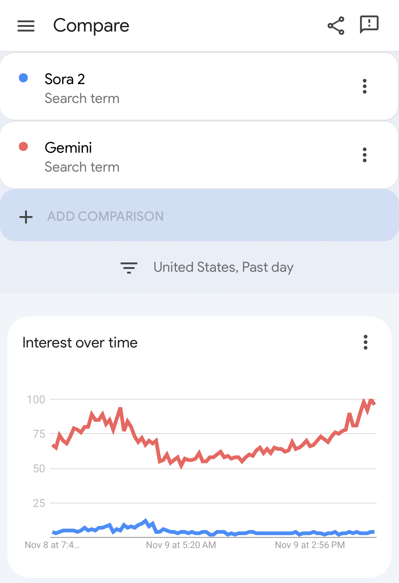399x583 pixels.
Task: Click the ADD COMPARISON button
Action: pos(105,216)
